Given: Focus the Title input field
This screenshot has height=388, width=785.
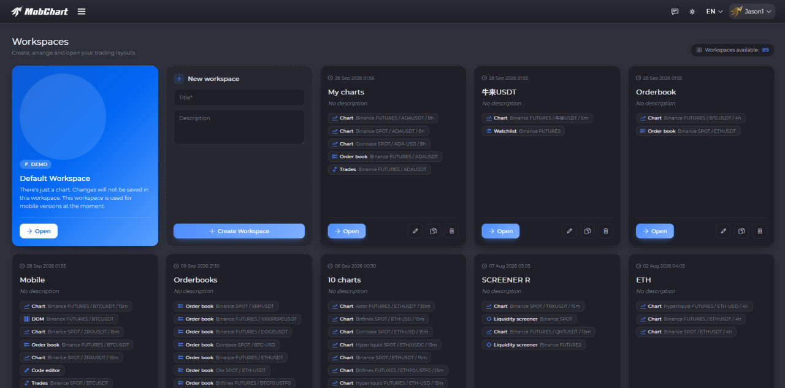Looking at the screenshot, I should (x=239, y=97).
